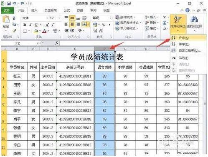Image resolution: width=208 pixels, height=157 pixels.
Task: Click the AutoSum sigma icon
Action: (x=165, y=17)
